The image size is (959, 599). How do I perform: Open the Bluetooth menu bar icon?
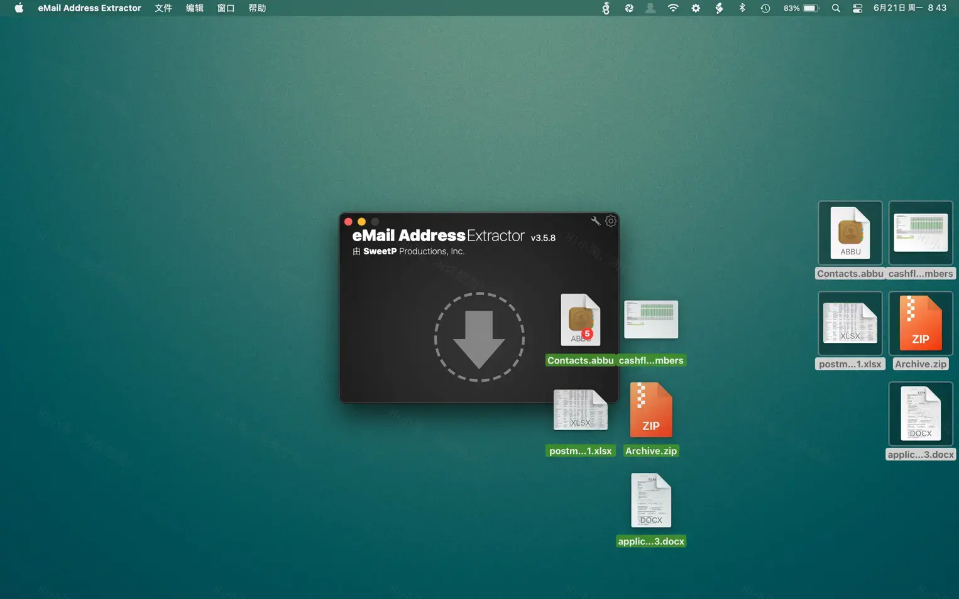(742, 8)
